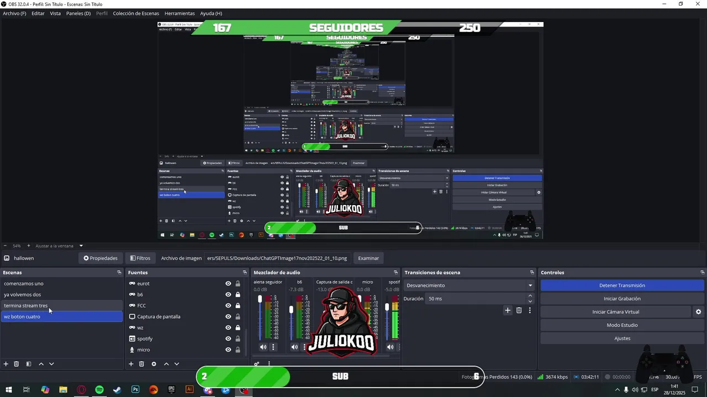707x397 pixels.
Task: Add a new scene with plus icon
Action: [x=6, y=364]
